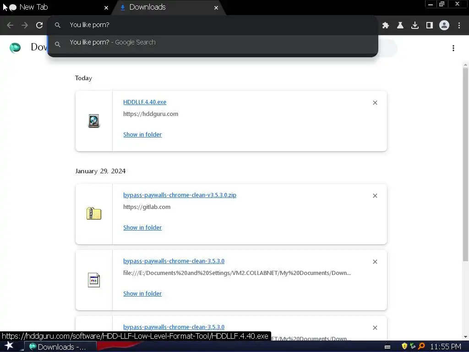
Task: Click the January 29, 2024 date heading
Action: pyautogui.click(x=100, y=171)
